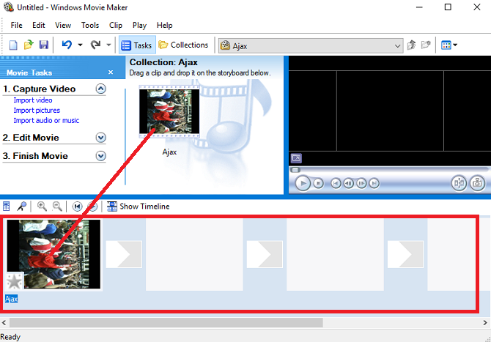
Task: Click the New Project toolbar icon
Action: tap(13, 45)
